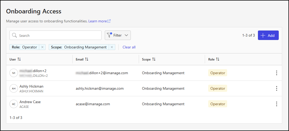Remove the Role: Operator filter chip
Screen dimensions: 289x131
42,47
